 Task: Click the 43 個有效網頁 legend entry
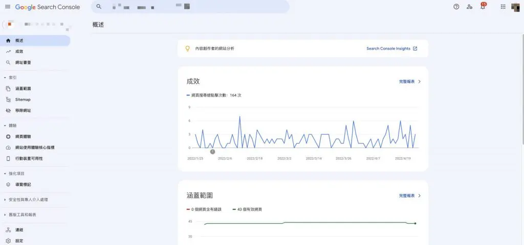[x=247, y=210]
